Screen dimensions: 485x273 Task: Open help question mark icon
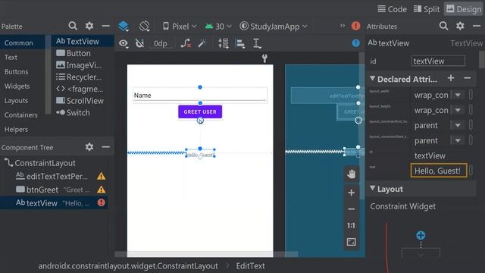355,43
